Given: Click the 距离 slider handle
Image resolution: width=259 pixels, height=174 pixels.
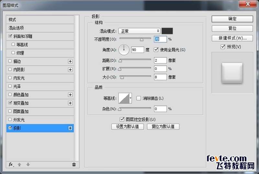Looking at the screenshot, I should tap(120, 61).
